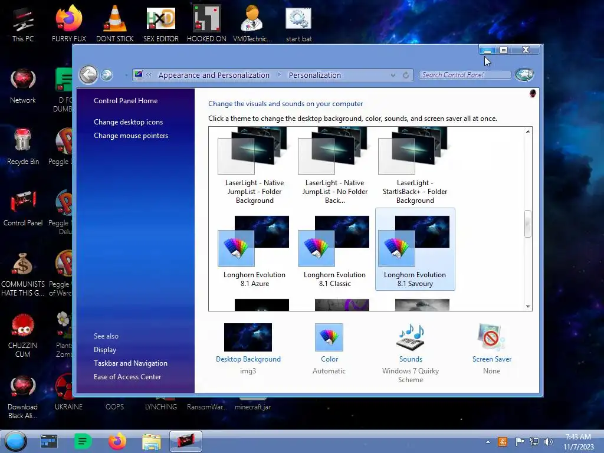Click the orange tray notification icon
604x453 pixels.
503,442
